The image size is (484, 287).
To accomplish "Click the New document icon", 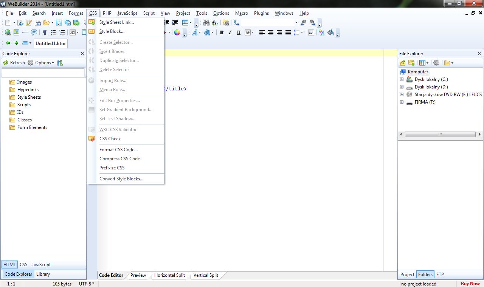I will [8, 23].
